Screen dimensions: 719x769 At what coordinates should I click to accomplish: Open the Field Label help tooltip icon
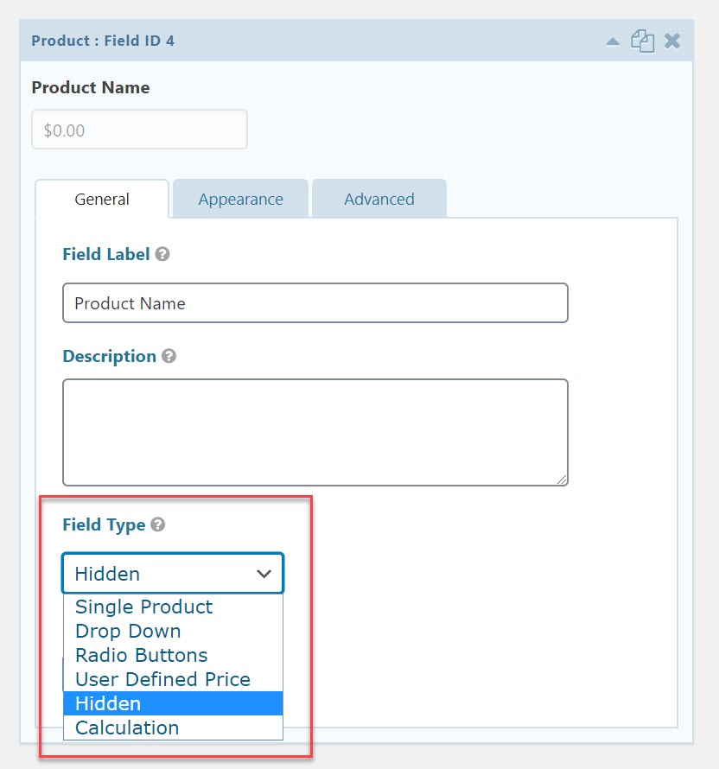[162, 254]
